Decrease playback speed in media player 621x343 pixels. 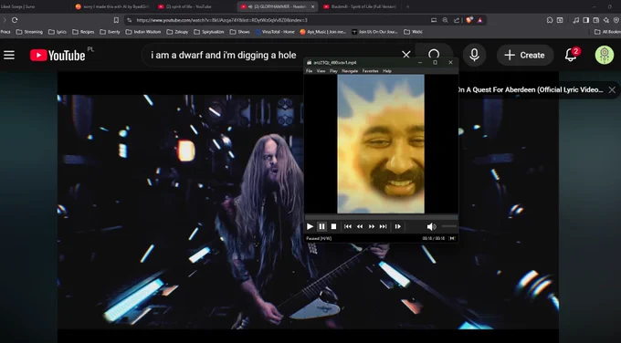(360, 226)
